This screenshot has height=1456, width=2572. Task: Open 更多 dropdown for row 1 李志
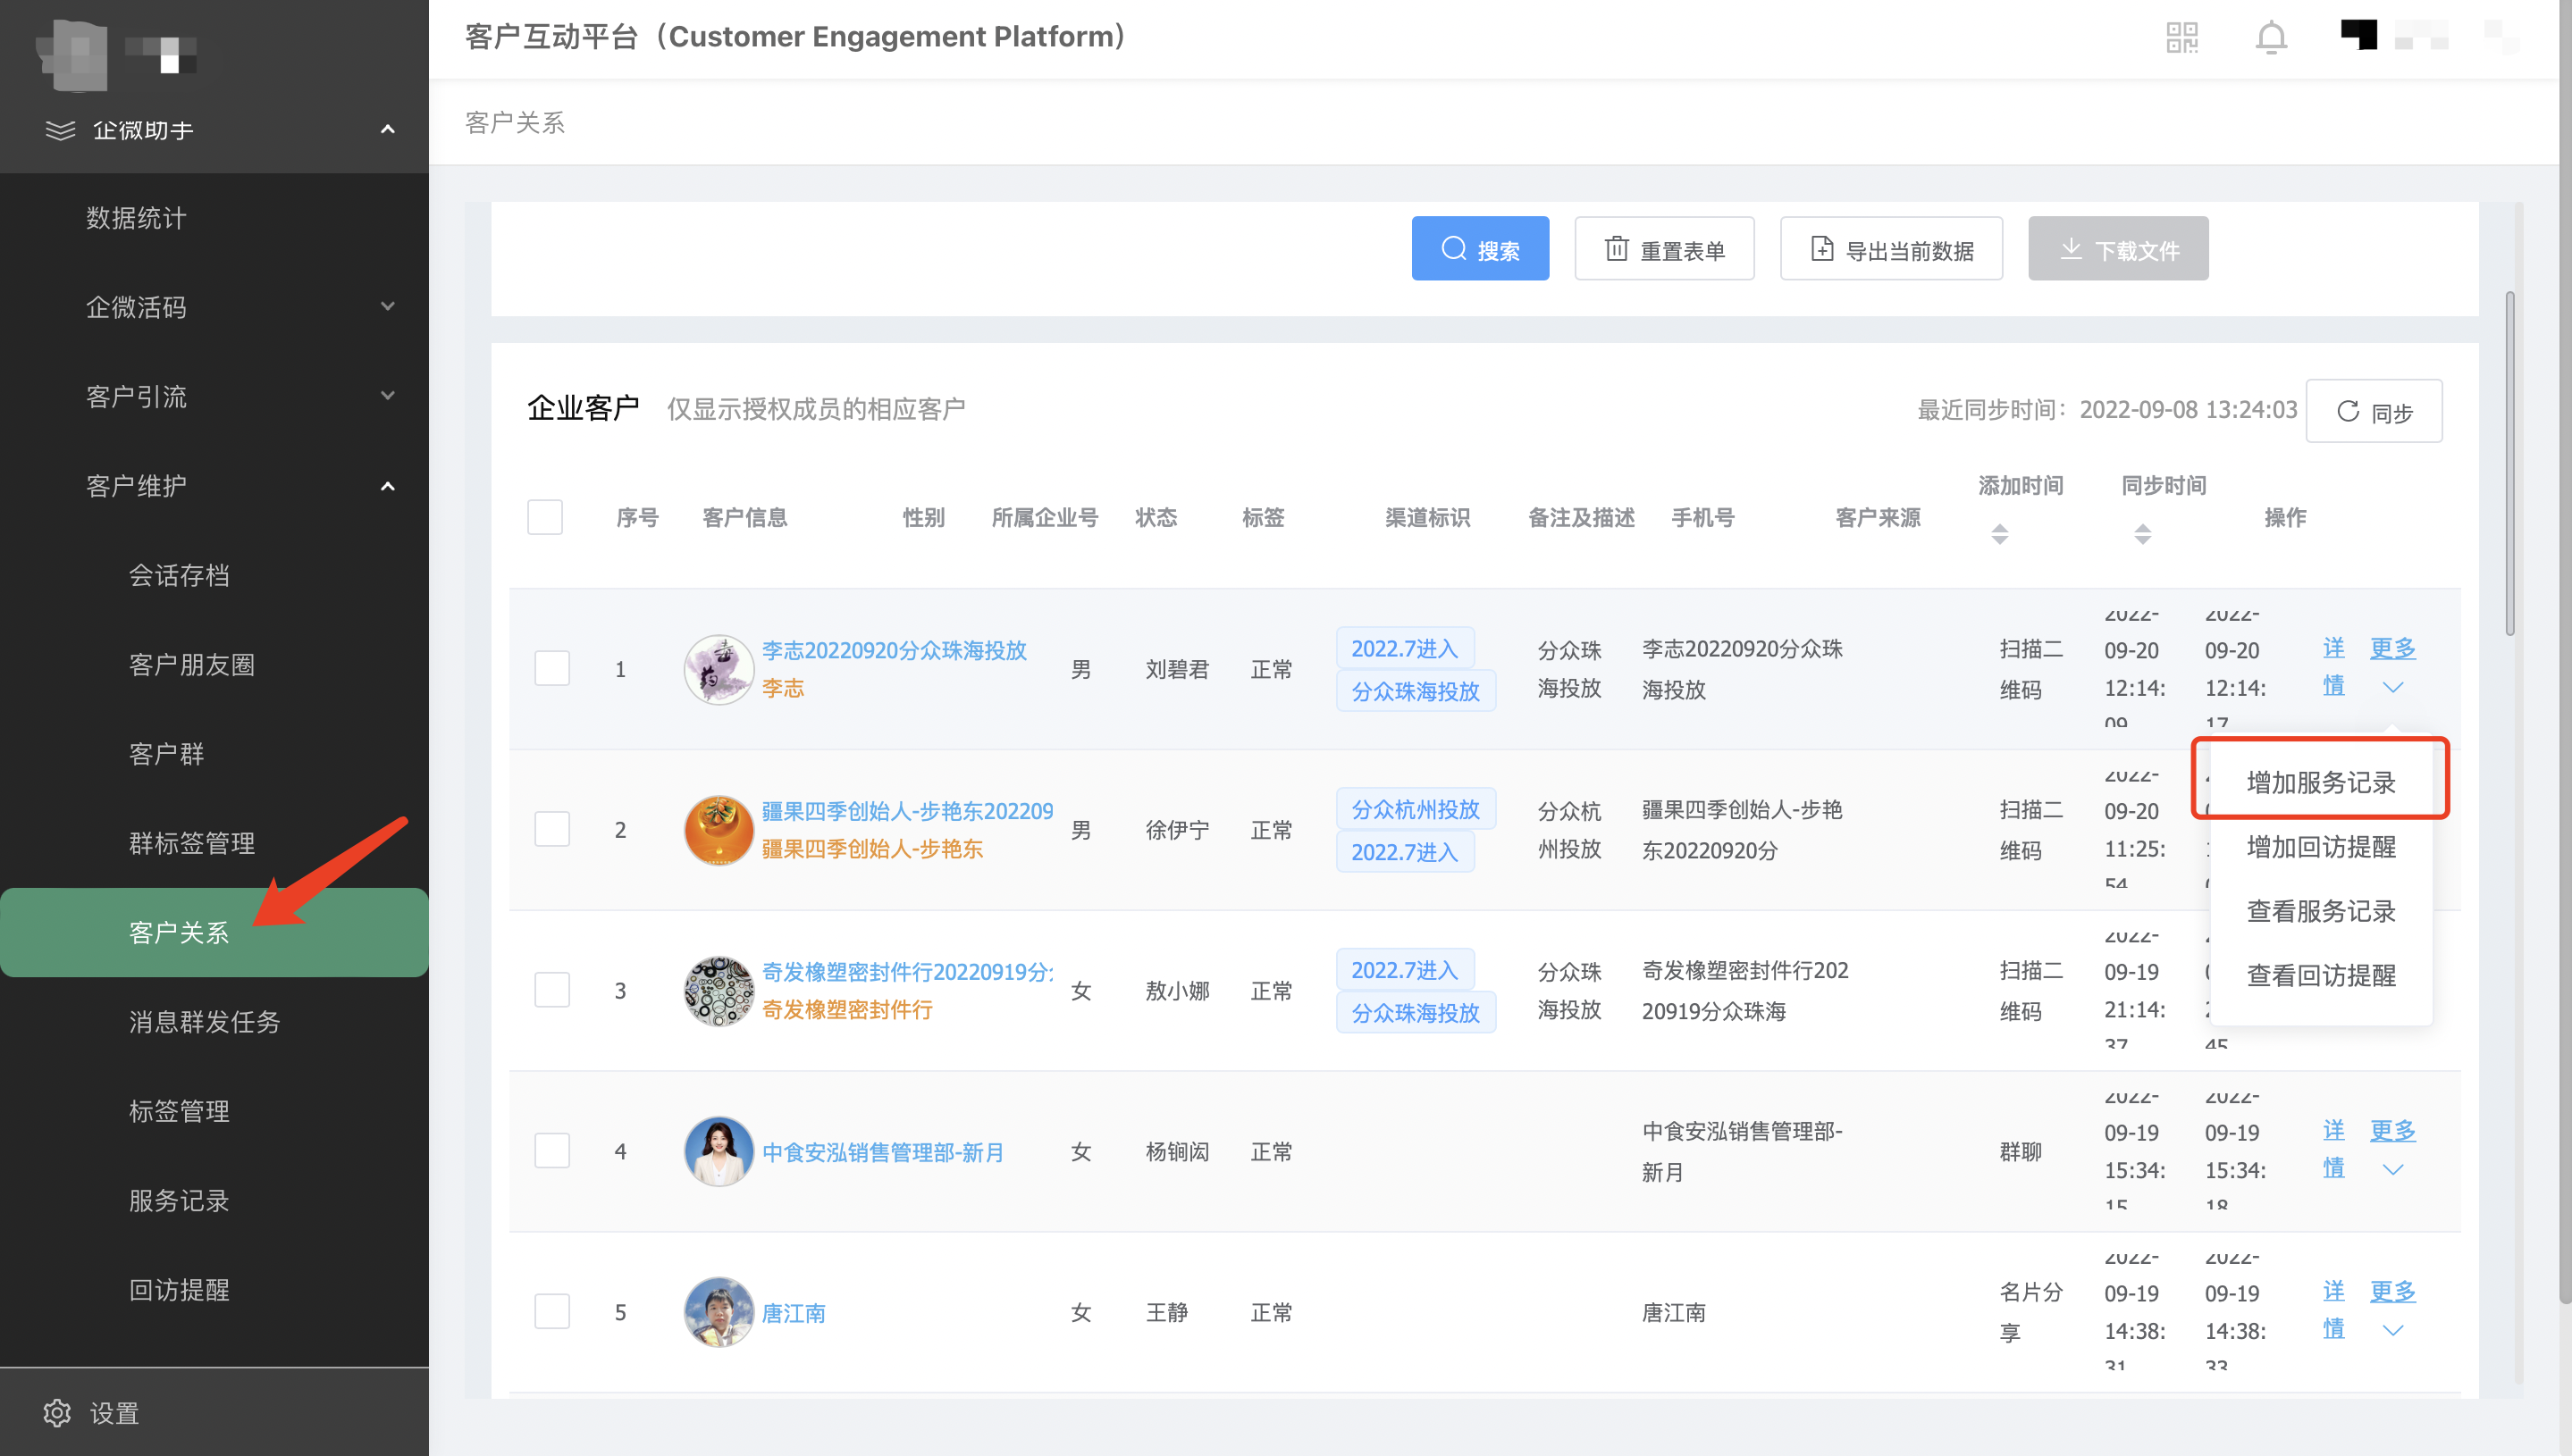[x=2392, y=666]
